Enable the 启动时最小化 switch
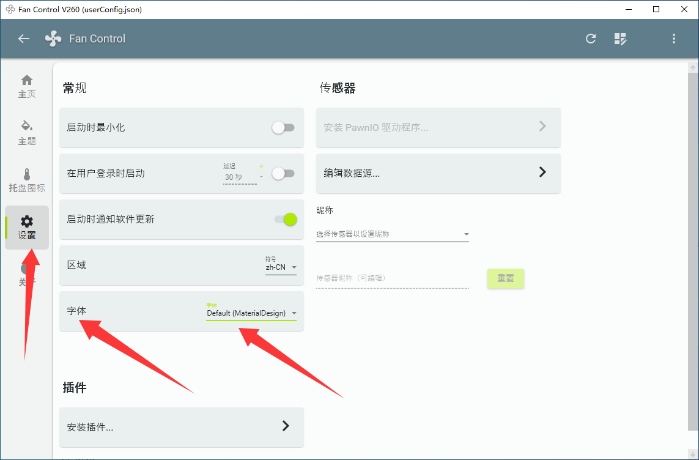 click(283, 128)
